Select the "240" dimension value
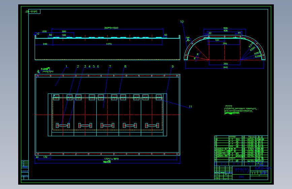Screen dimensions: 292x189 coord(45,44)
